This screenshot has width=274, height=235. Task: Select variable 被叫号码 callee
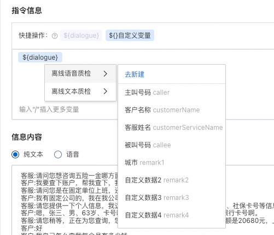[172, 145]
